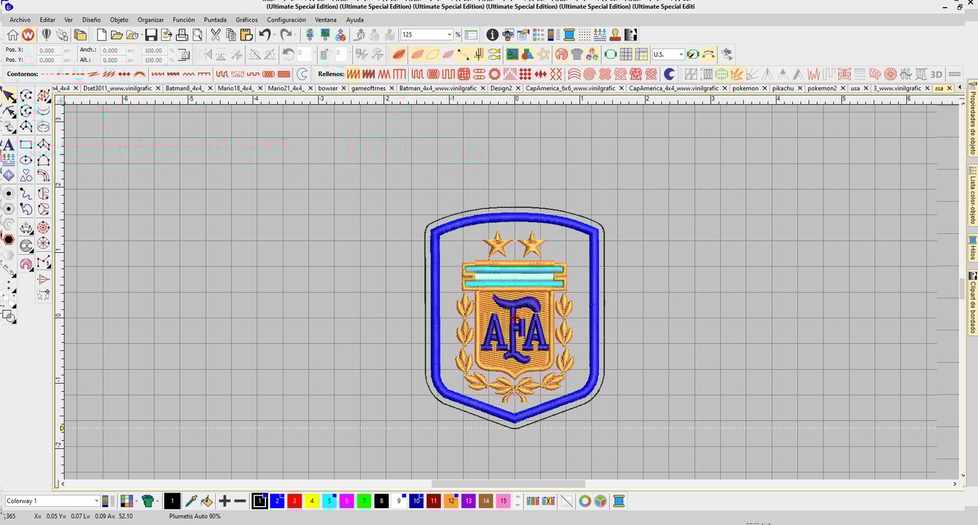
Task: Click the Pos. X input field
Action: tap(49, 50)
